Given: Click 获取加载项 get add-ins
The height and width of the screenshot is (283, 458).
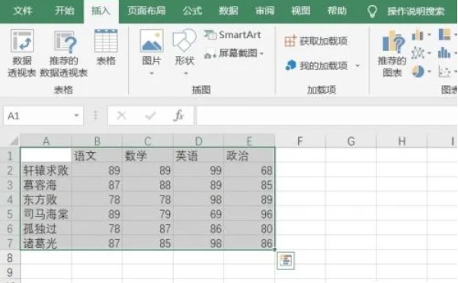Looking at the screenshot, I should [x=316, y=41].
